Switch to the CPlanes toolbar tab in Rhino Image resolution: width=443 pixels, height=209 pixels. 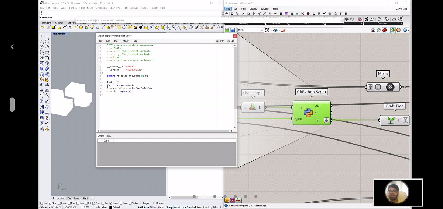pos(59,23)
